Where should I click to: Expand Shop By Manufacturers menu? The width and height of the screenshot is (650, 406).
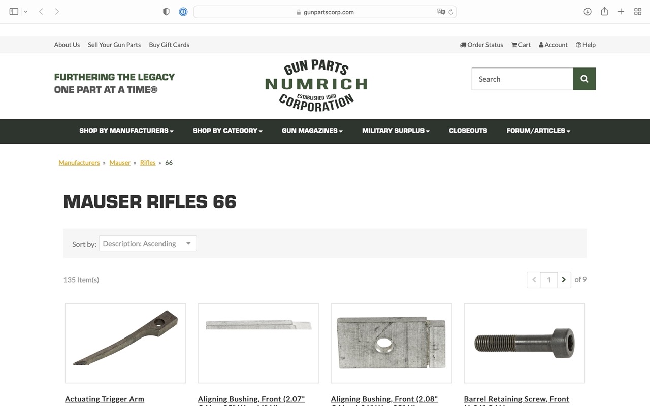click(x=126, y=131)
